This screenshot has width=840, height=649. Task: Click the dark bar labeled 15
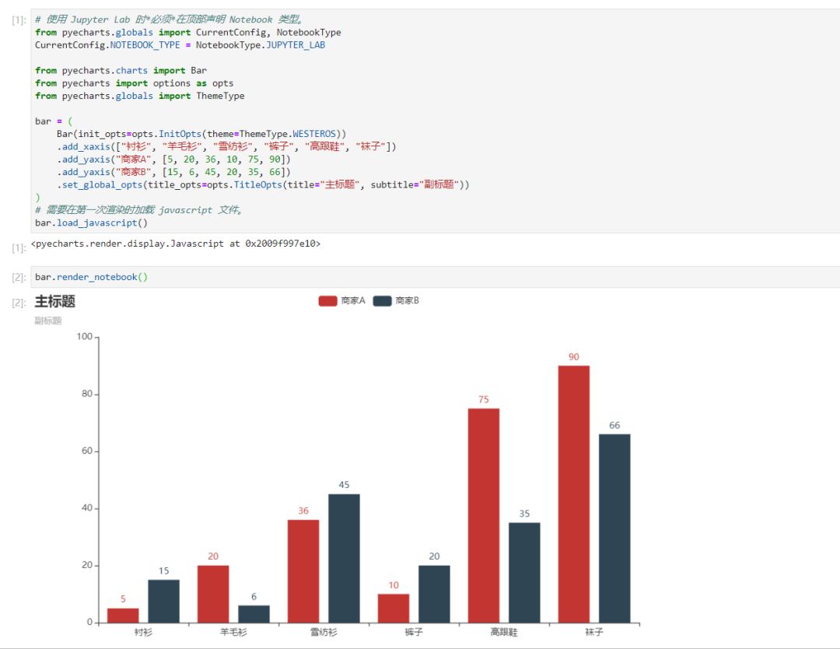[164, 602]
